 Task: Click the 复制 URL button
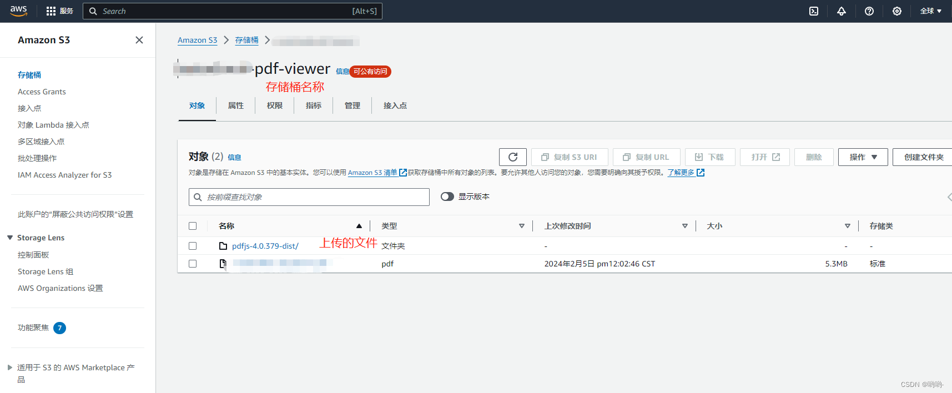point(647,157)
